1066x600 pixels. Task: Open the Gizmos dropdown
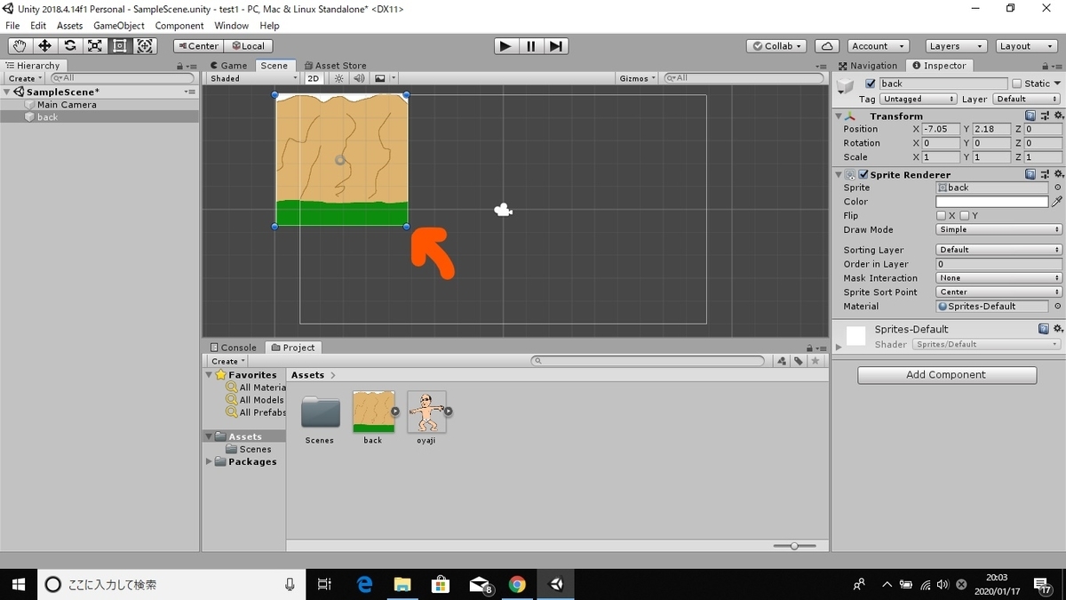637,78
